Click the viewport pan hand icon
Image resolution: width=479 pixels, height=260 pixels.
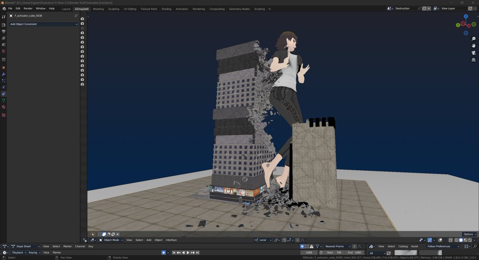point(473,45)
